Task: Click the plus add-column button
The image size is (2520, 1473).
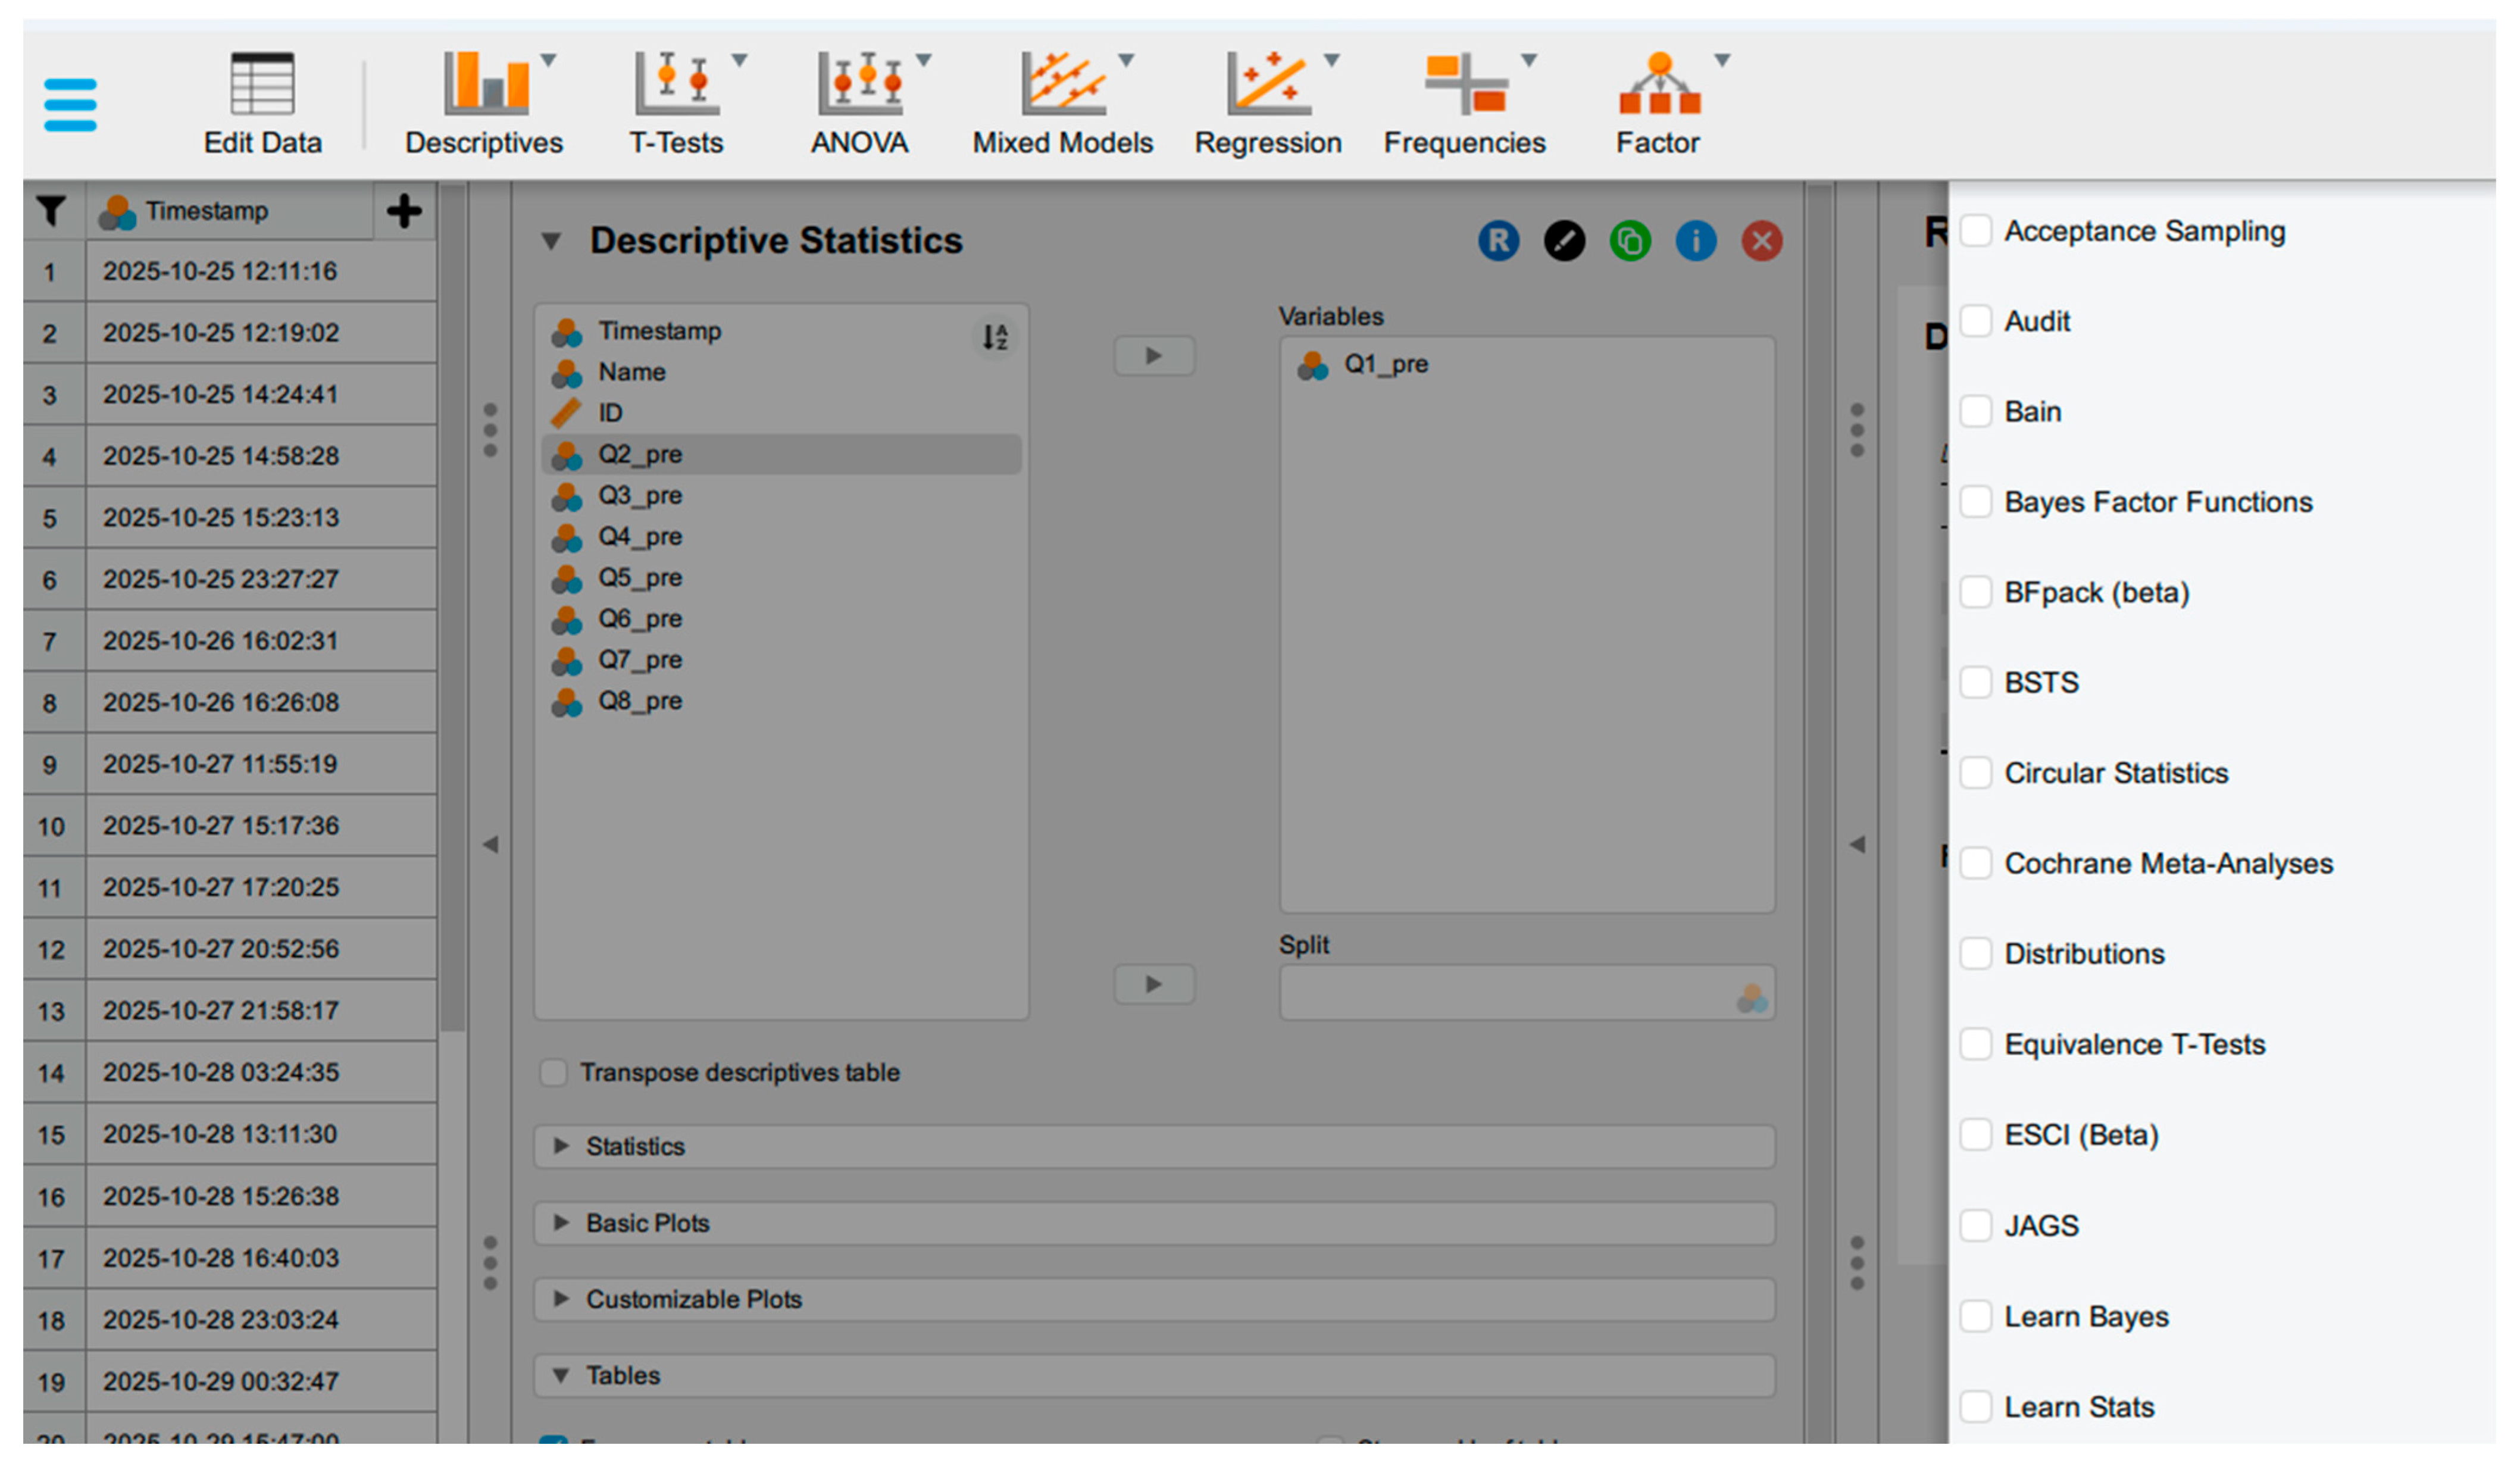Action: pyautogui.click(x=404, y=211)
